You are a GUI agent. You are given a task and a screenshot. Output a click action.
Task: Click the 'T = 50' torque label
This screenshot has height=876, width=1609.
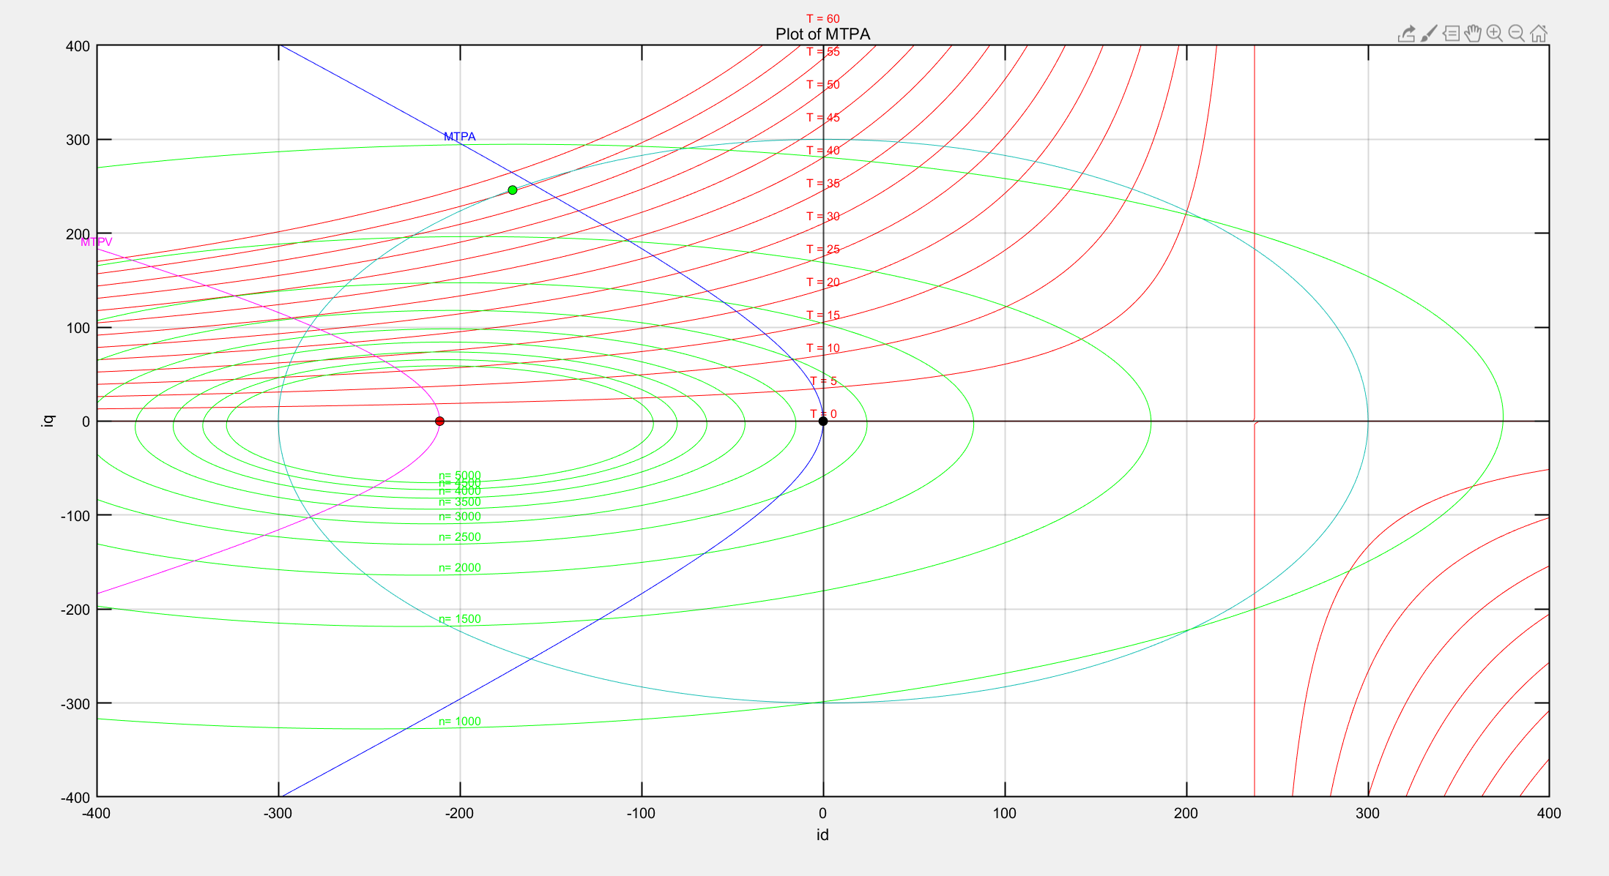click(823, 85)
